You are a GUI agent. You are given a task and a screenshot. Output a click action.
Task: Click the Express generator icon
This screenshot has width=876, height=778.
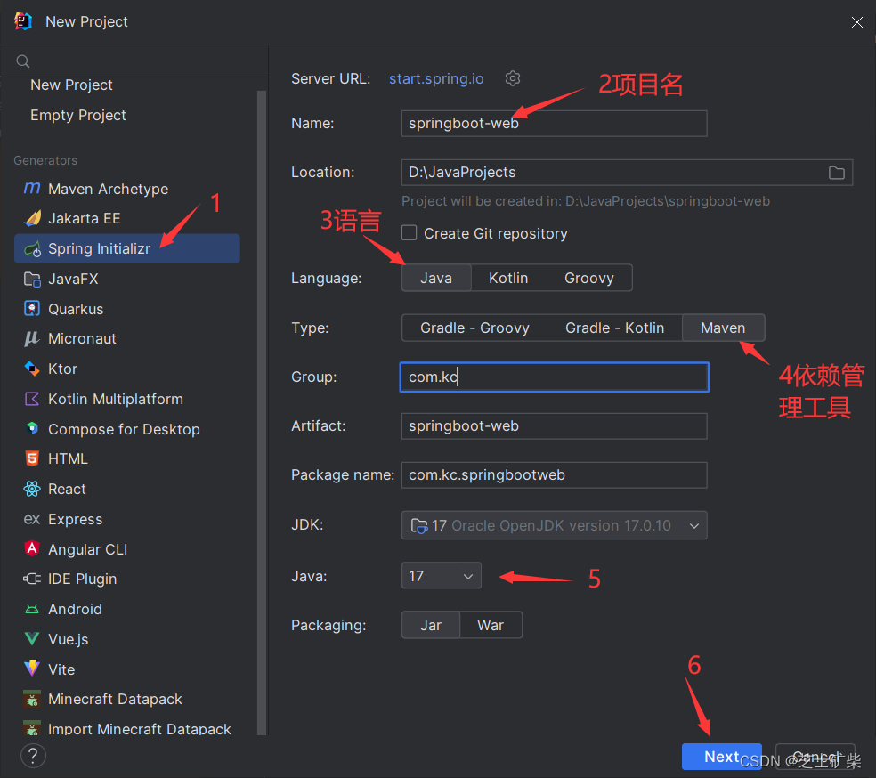32,519
